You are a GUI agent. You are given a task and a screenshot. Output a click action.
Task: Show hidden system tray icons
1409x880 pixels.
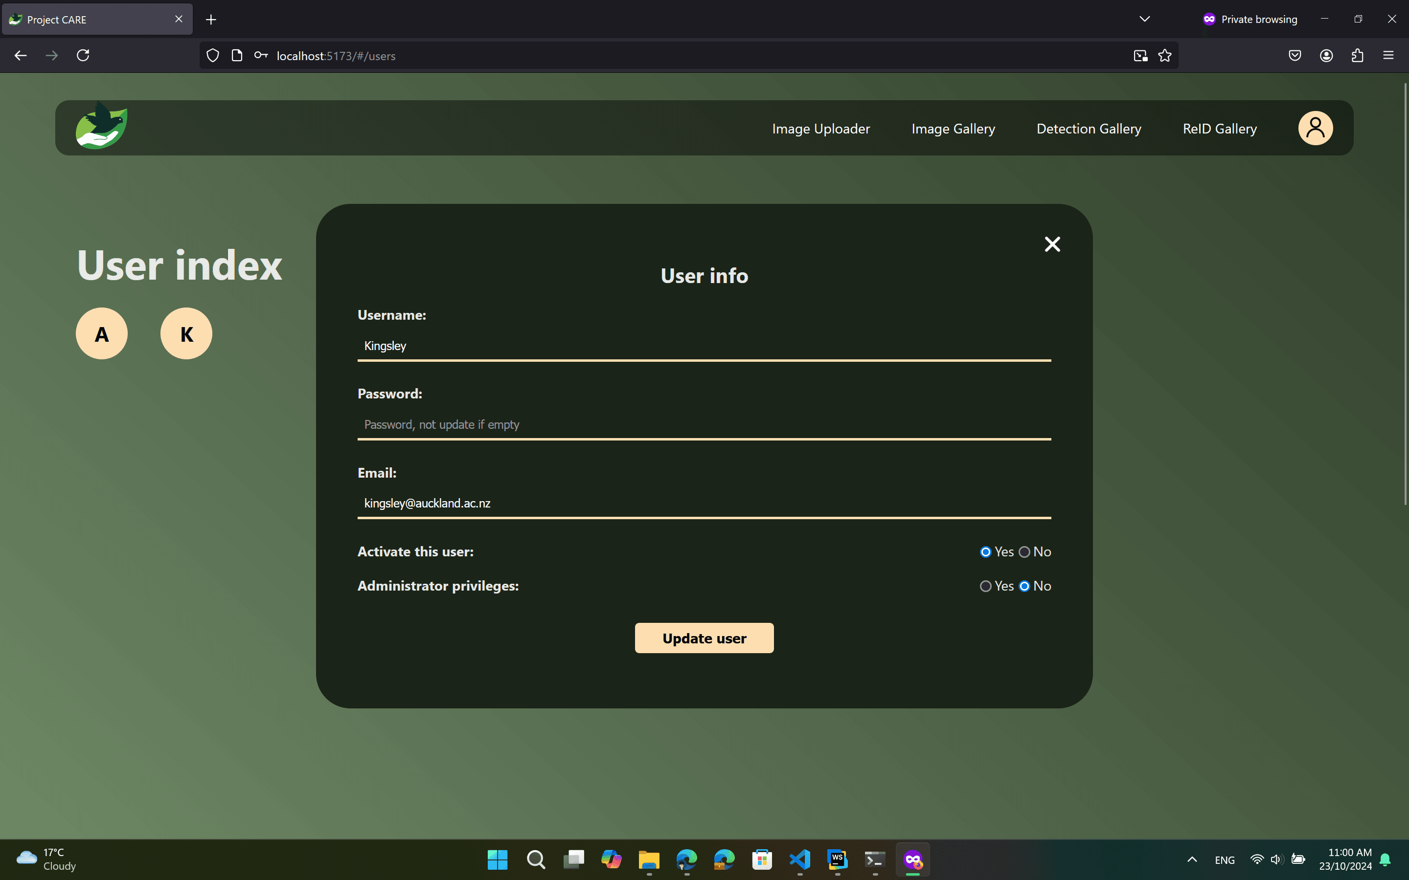pos(1192,859)
